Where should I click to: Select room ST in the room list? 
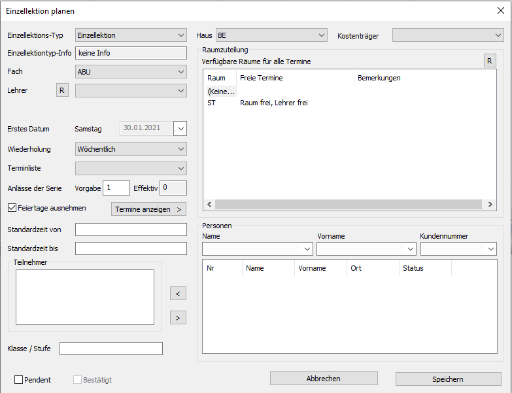pos(212,103)
